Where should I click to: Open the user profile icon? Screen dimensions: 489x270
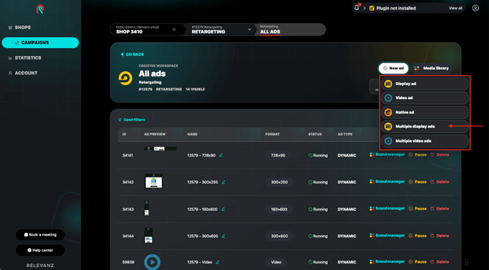point(475,8)
